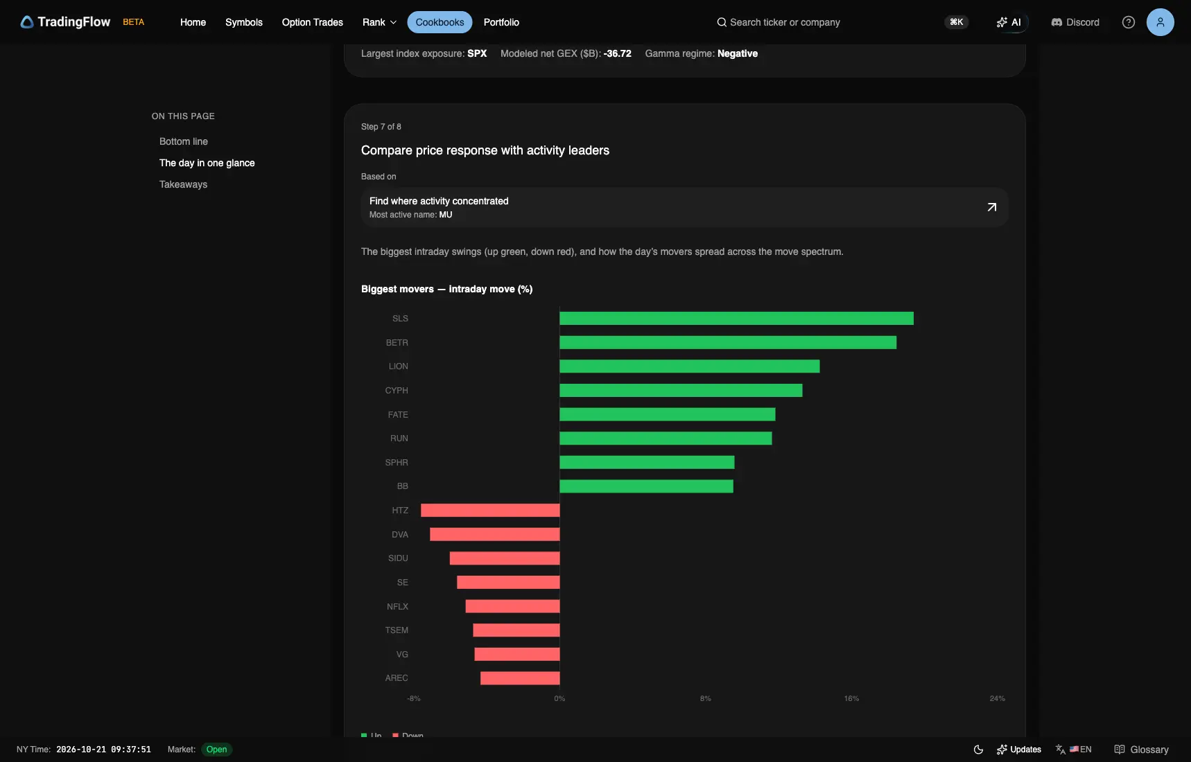Go to the Home tab

tap(193, 22)
